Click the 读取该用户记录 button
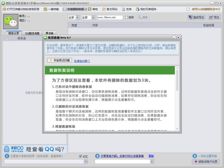The image size is (224, 168). (206, 162)
